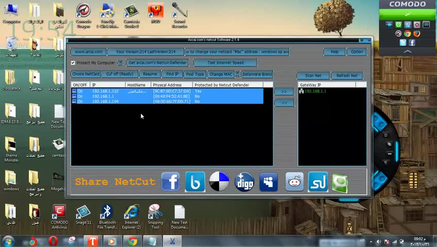The width and height of the screenshot is (437, 247).
Task: Share NetCut on Facebook icon
Action: click(170, 182)
